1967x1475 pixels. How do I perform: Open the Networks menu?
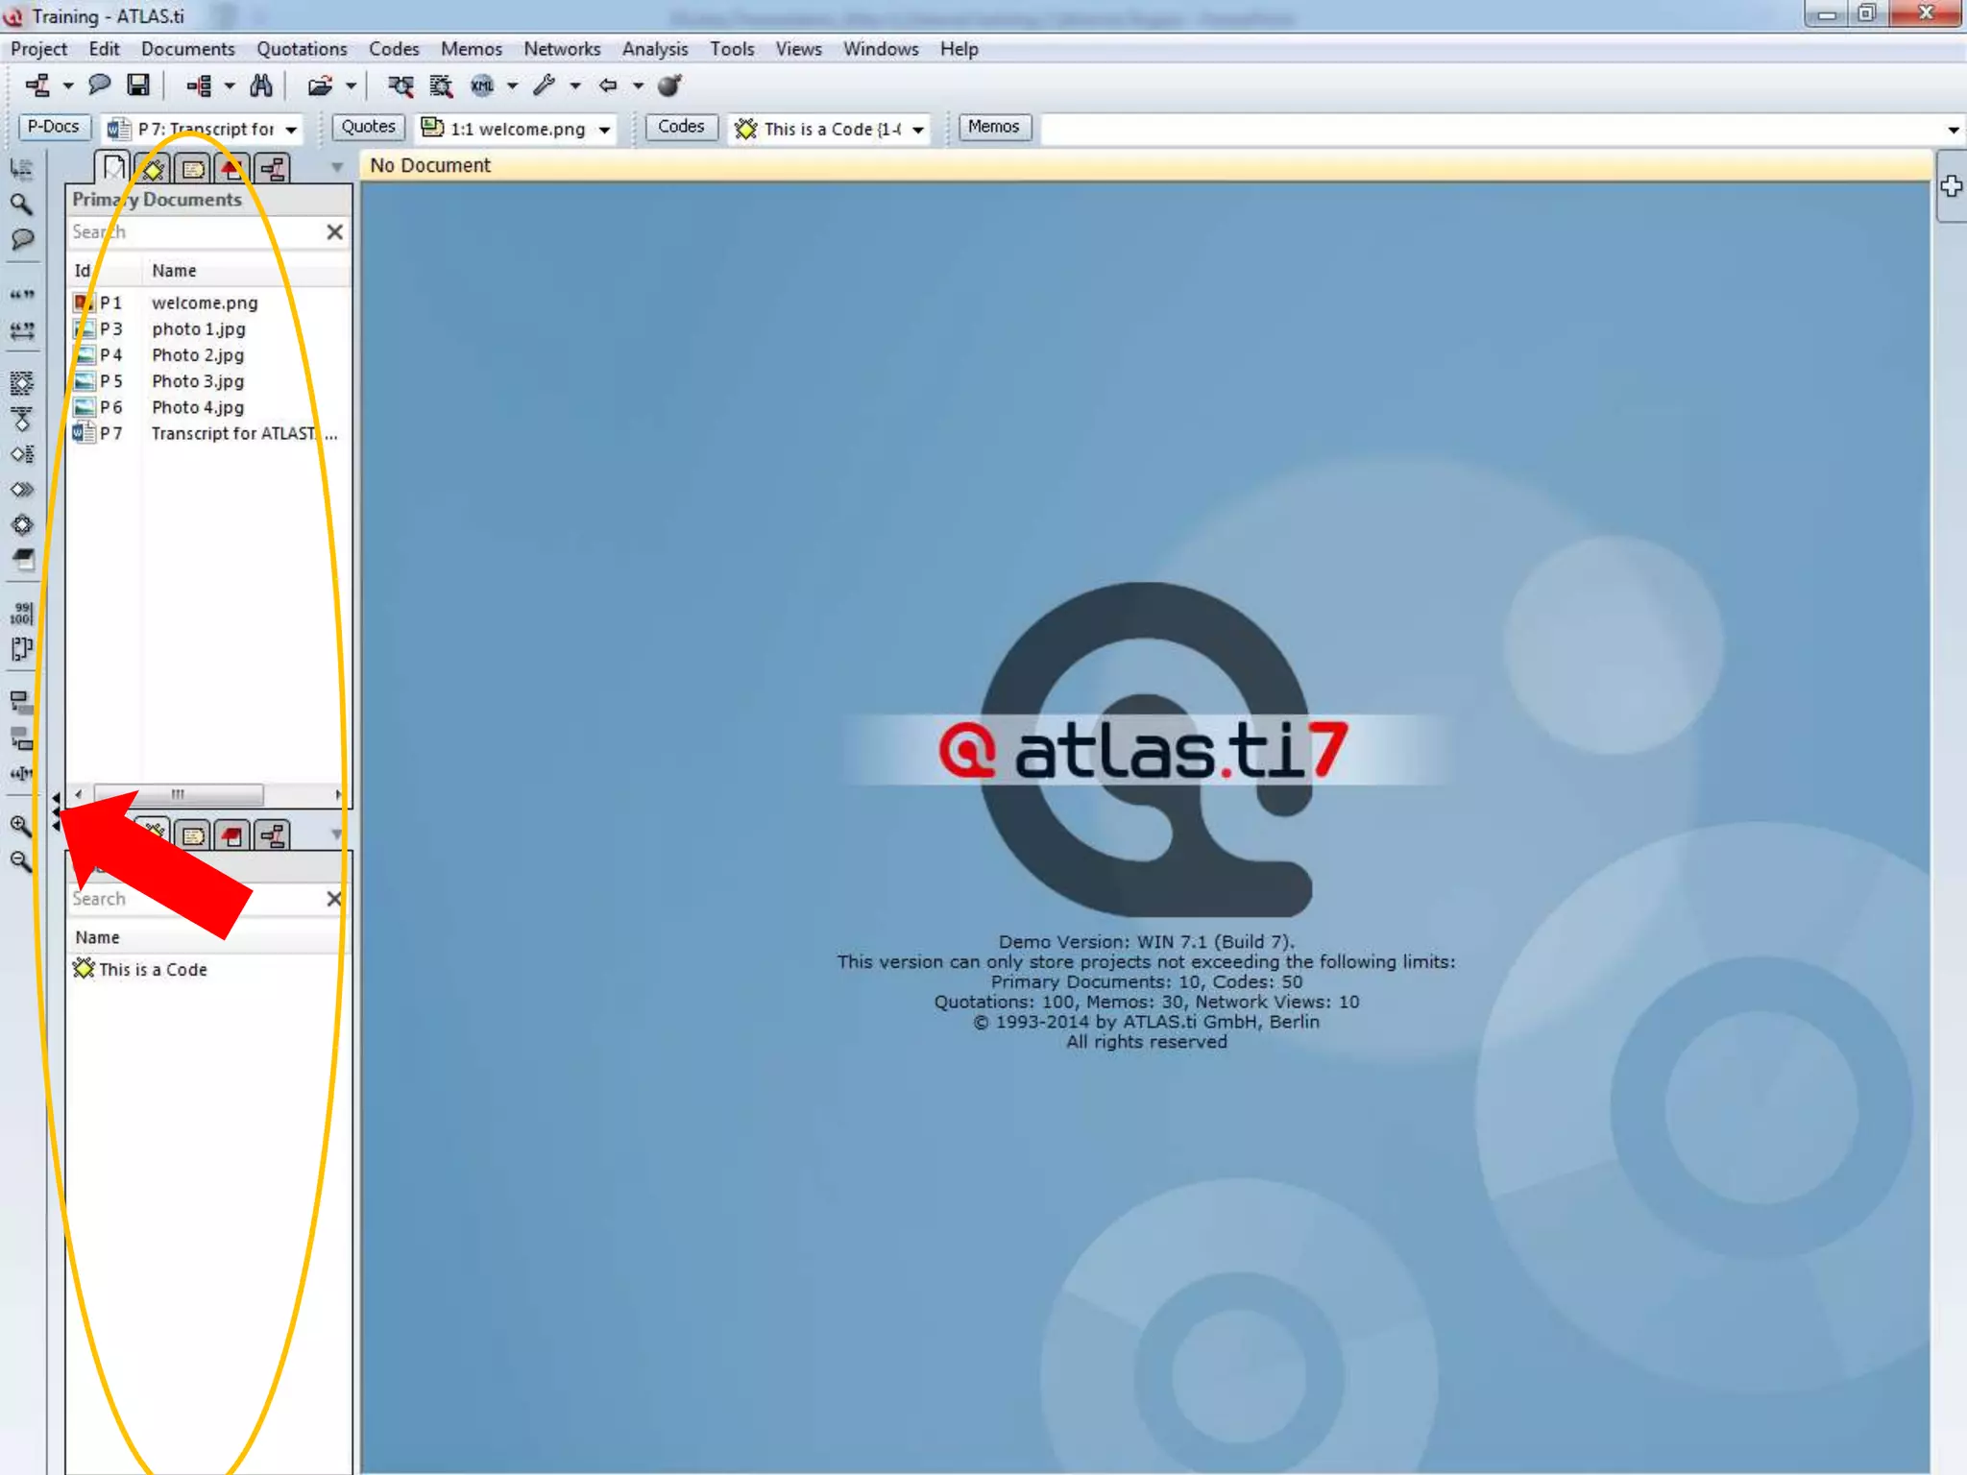(x=562, y=49)
